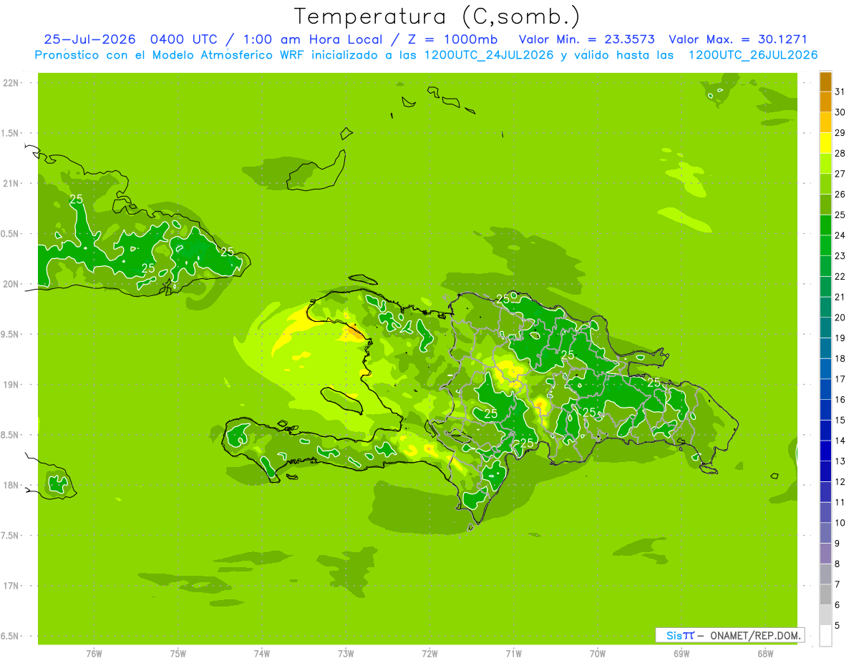Viewport: 859px width, 663px height.
Task: Click the legend value "13"
Action: pyautogui.click(x=840, y=461)
